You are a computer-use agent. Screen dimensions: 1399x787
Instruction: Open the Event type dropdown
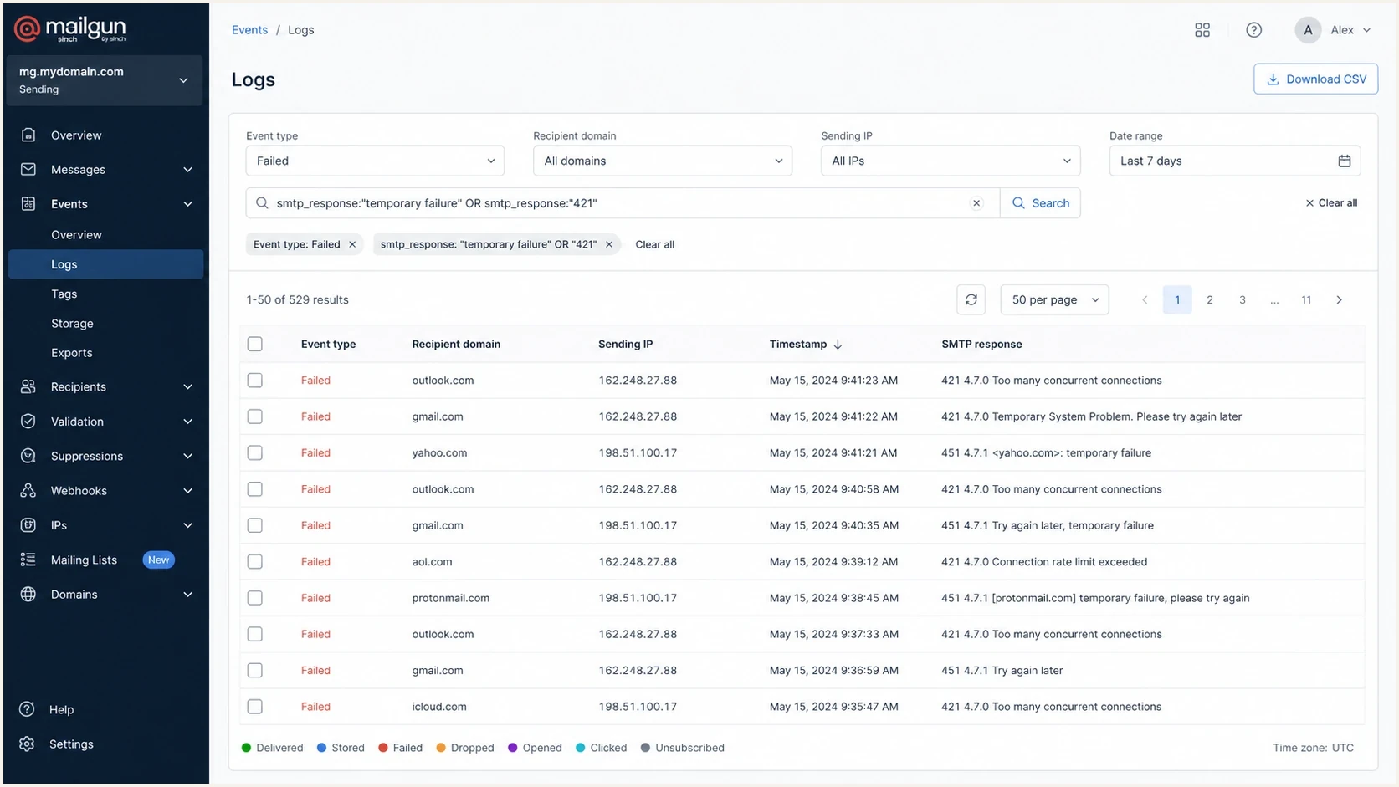click(375, 161)
